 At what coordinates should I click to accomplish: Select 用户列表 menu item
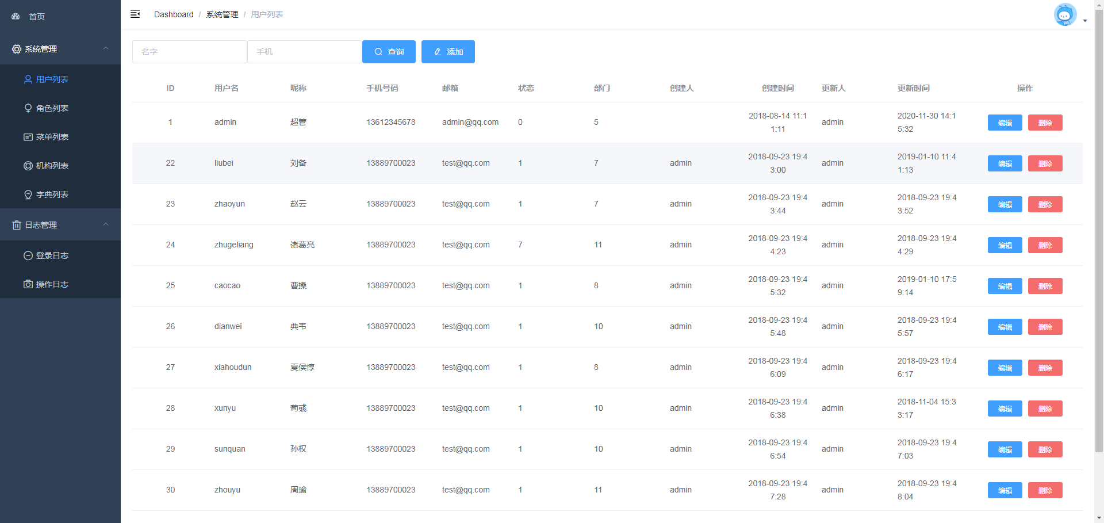(60, 79)
